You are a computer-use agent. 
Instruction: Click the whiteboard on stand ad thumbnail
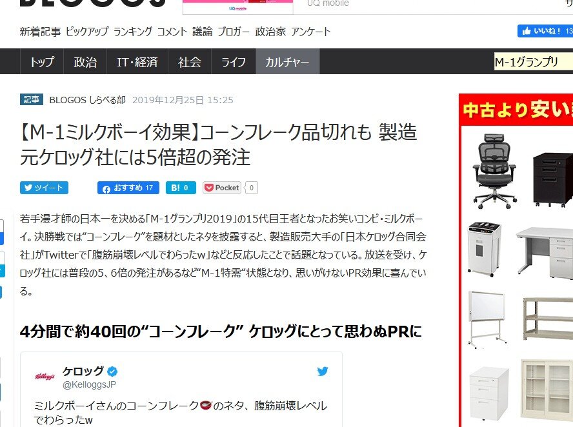pyautogui.click(x=487, y=320)
